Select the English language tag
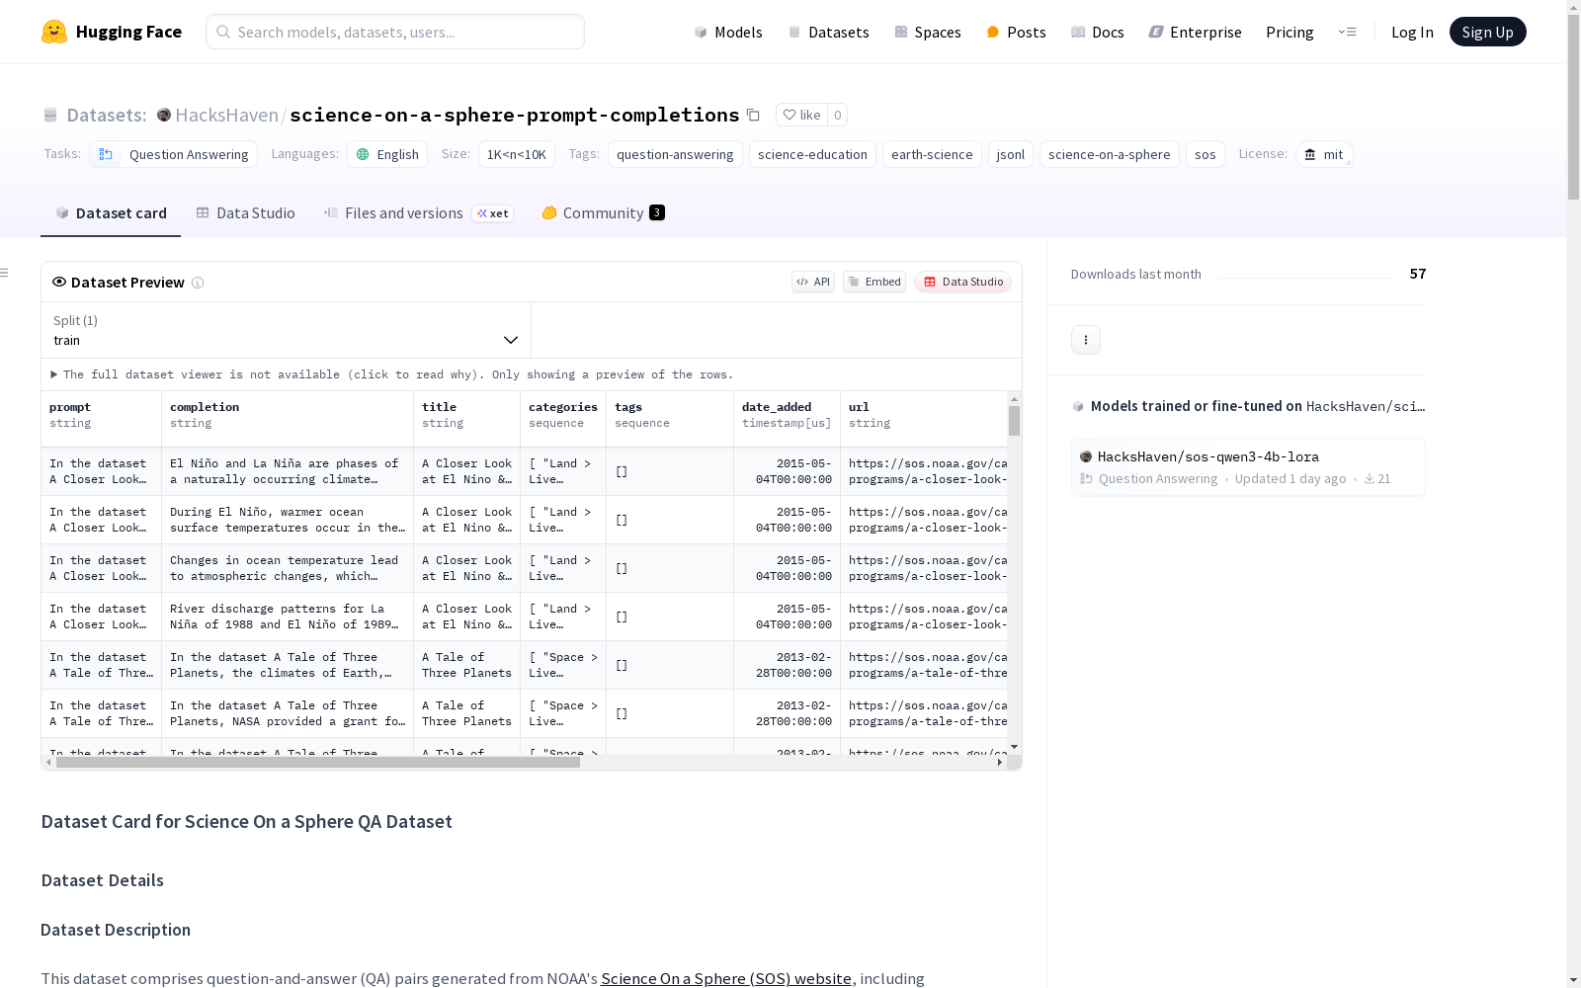1581x988 pixels. 387,154
